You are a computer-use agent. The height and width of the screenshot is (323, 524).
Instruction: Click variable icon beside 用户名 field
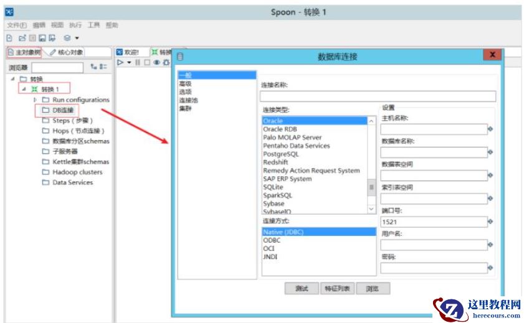(490, 245)
